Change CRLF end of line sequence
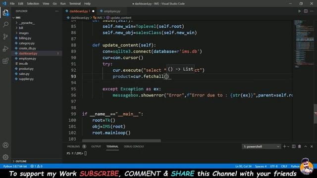317x178 pixels. pyautogui.click(x=284, y=166)
